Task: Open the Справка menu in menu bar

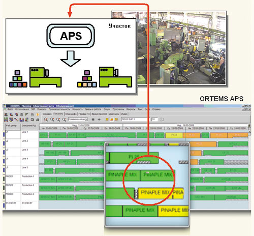Action: (x=156, y=109)
